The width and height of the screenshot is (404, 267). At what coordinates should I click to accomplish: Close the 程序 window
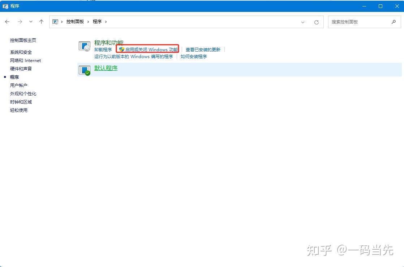(x=397, y=6)
